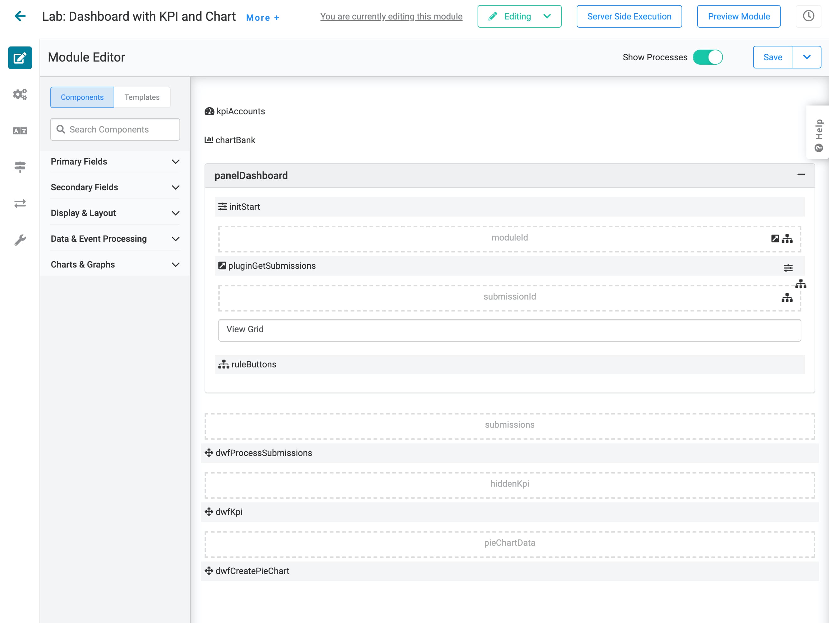Click the panelDashboard title

pyautogui.click(x=251, y=176)
